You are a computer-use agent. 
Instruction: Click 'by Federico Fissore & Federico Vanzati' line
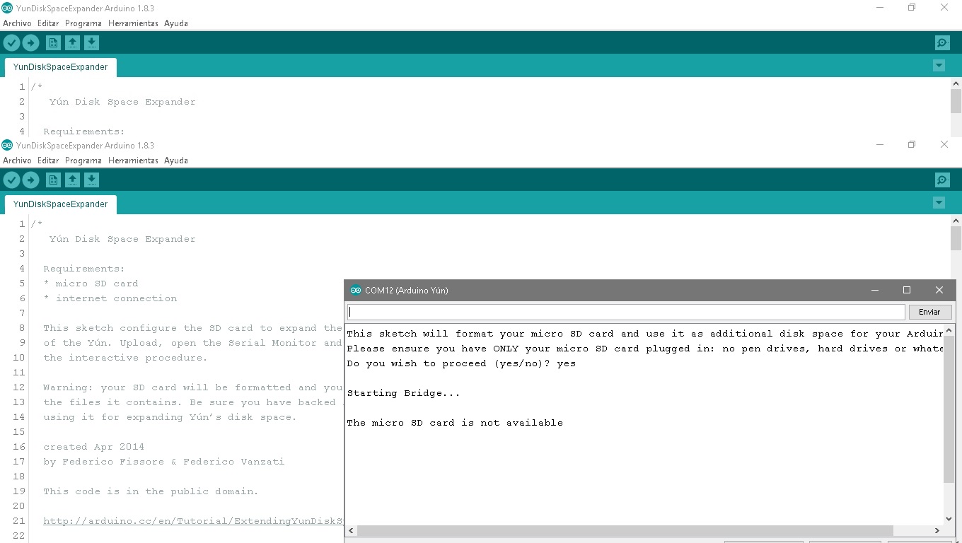click(x=163, y=462)
